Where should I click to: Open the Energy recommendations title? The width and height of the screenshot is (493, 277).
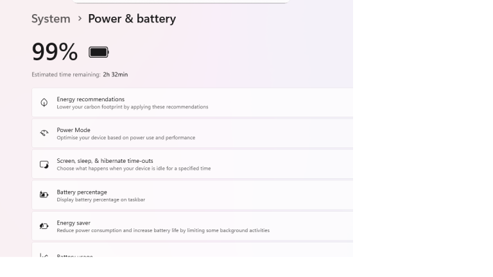(91, 99)
